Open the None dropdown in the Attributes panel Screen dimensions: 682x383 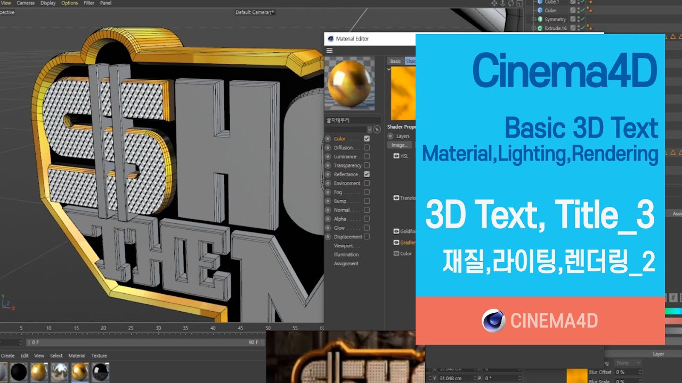click(628, 363)
